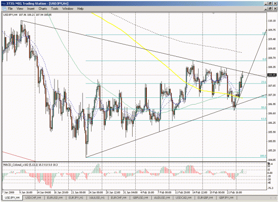Switch to the EURJPY,H1 chart tab
The width and height of the screenshot is (279, 202).
(x=76, y=198)
